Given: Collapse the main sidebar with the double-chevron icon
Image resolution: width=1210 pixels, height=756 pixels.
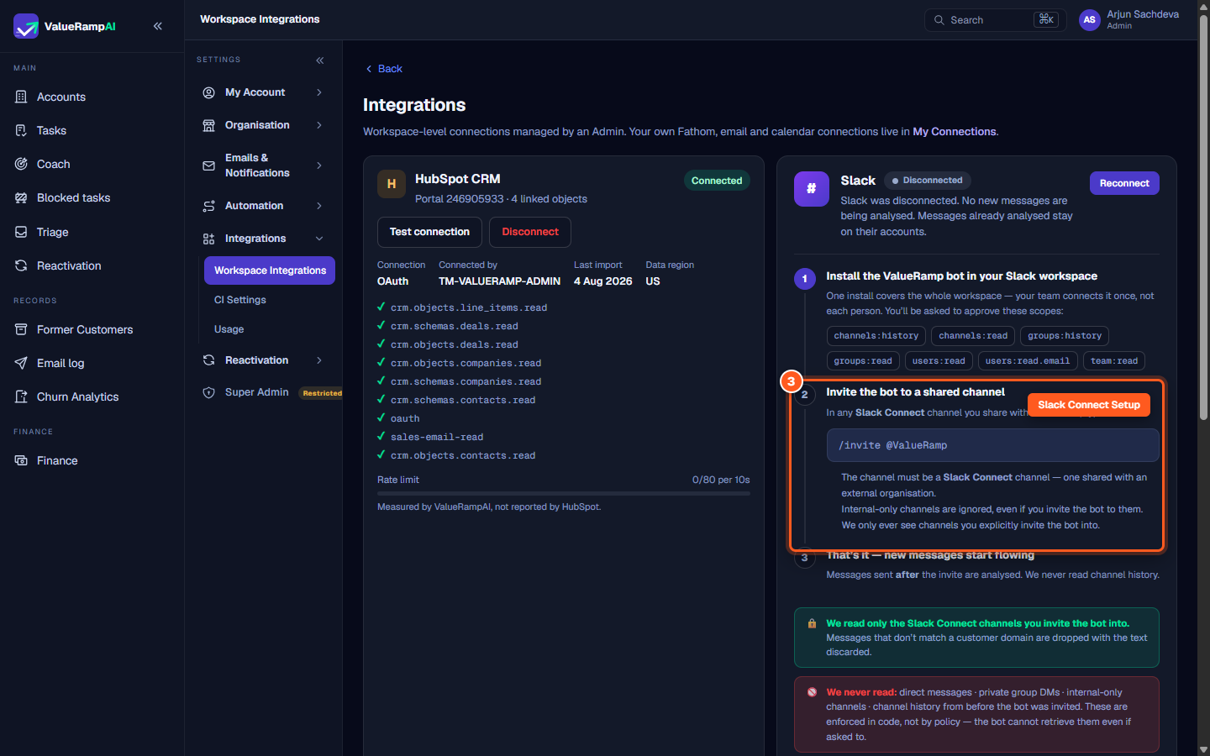Looking at the screenshot, I should pos(158,26).
